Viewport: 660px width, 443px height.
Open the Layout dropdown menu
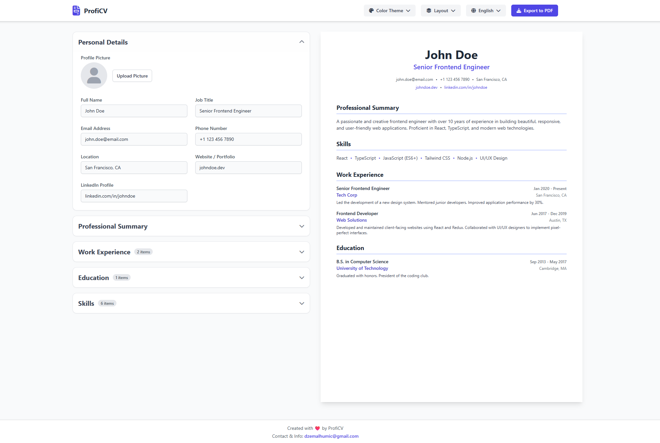(441, 11)
